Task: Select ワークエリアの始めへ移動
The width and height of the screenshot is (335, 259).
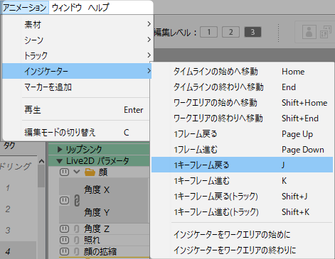Action: click(242, 103)
